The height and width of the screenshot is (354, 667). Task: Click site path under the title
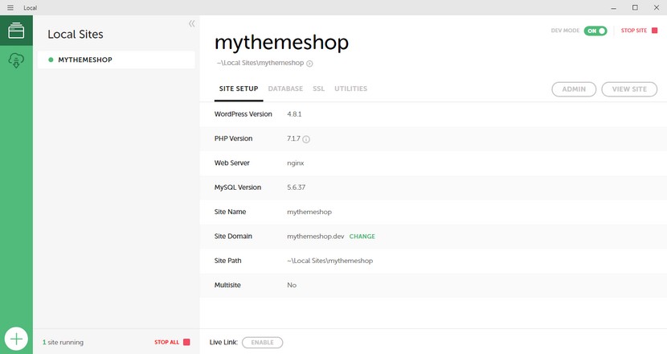tap(260, 63)
